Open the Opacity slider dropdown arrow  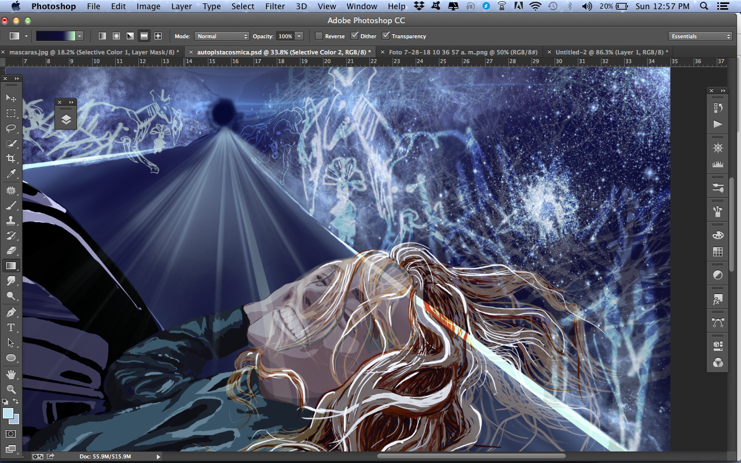[x=299, y=36]
